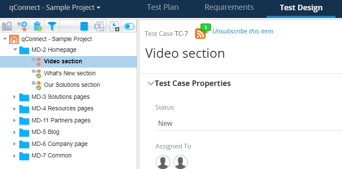
Task: Click the orange RSS subscription icon
Action: point(200,34)
